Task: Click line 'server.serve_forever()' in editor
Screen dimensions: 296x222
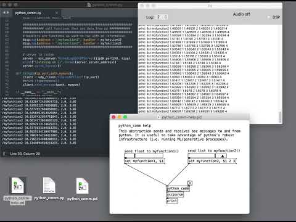Action: tap(42, 66)
